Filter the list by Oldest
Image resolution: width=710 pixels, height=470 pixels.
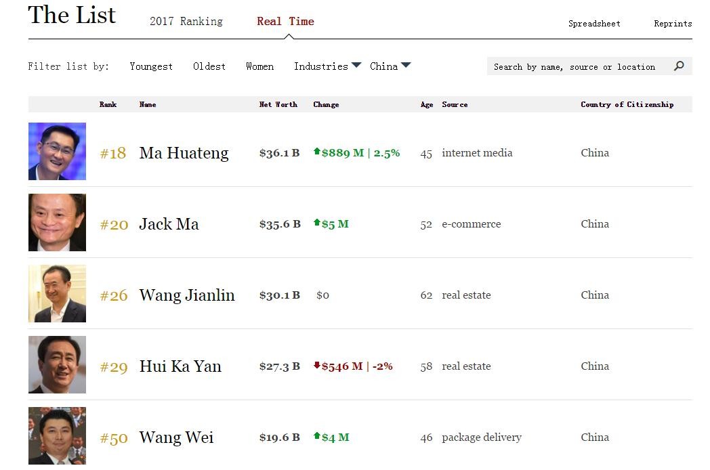pos(209,66)
